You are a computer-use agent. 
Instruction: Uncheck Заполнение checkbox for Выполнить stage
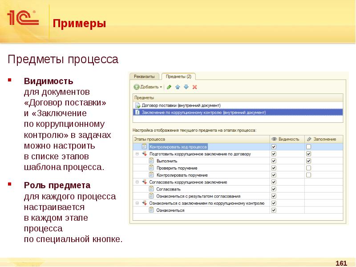[308, 161]
